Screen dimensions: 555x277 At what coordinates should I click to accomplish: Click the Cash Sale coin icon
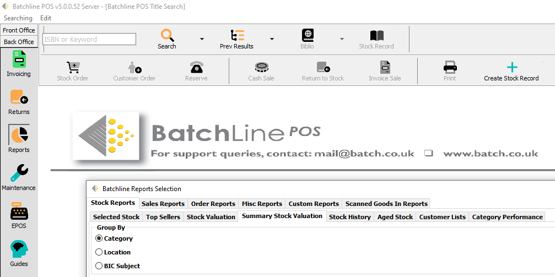pyautogui.click(x=262, y=67)
